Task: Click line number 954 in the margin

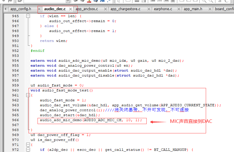Action: click(x=15, y=61)
